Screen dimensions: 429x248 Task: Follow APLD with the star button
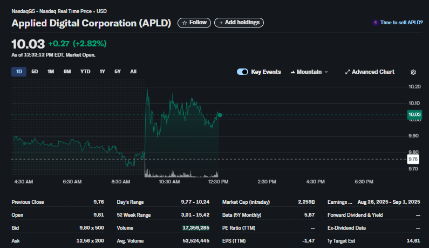point(194,23)
